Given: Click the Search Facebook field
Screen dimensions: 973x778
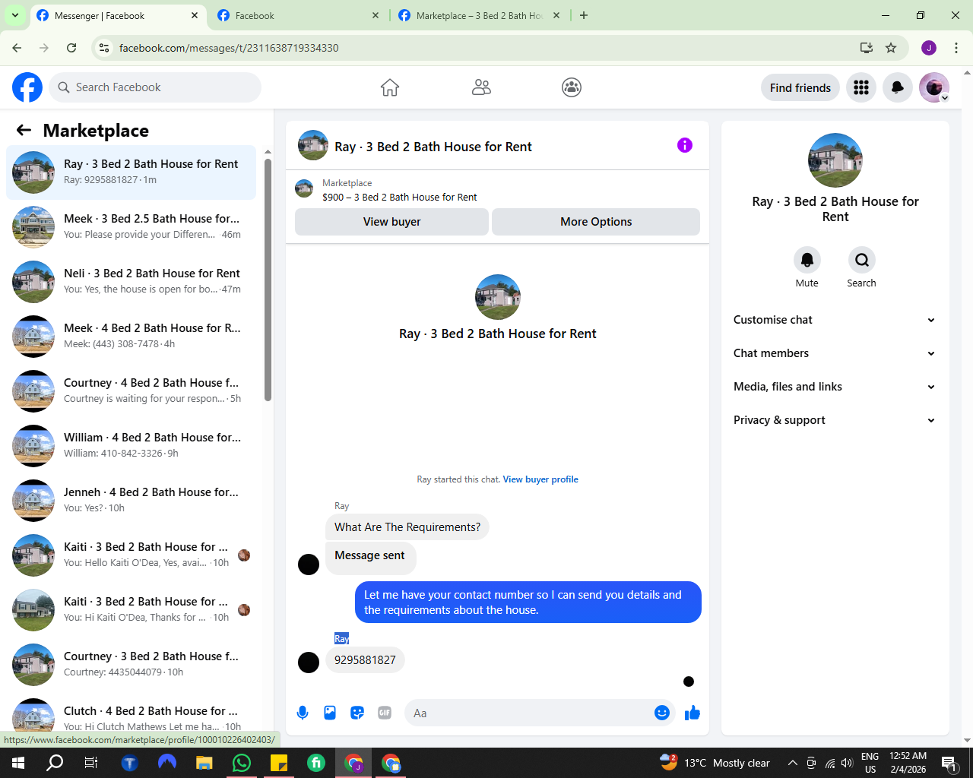Looking at the screenshot, I should coord(155,87).
